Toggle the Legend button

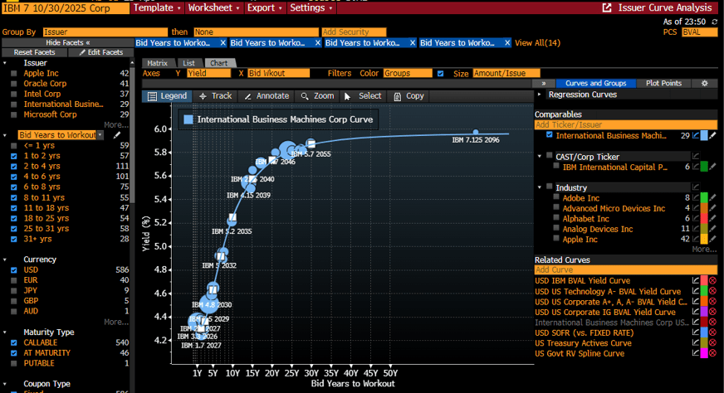167,96
